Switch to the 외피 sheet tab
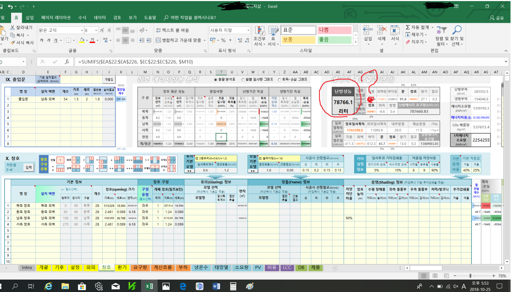 (90, 267)
